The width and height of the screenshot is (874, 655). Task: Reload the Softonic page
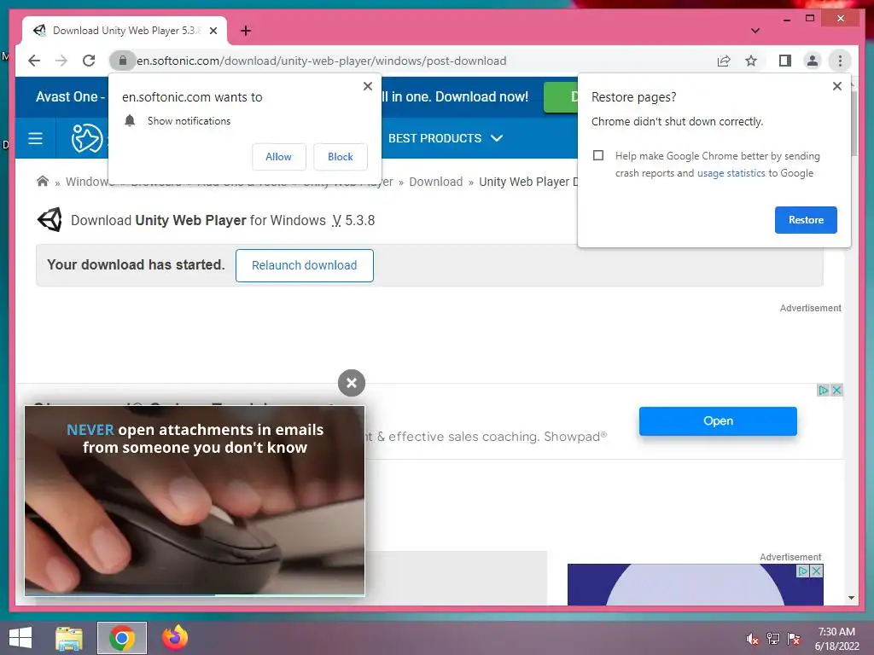click(89, 61)
